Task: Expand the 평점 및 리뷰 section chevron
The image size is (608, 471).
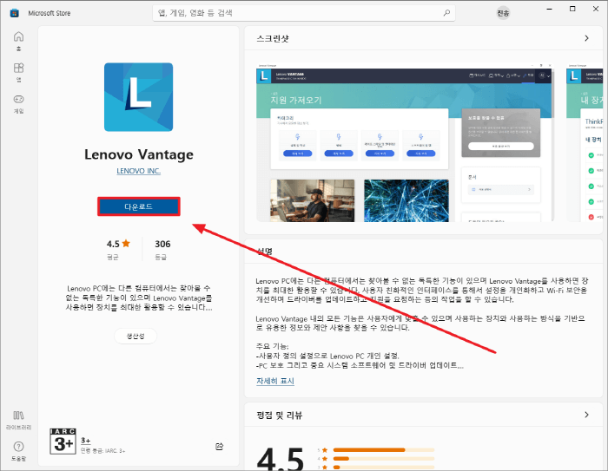Action: (586, 415)
